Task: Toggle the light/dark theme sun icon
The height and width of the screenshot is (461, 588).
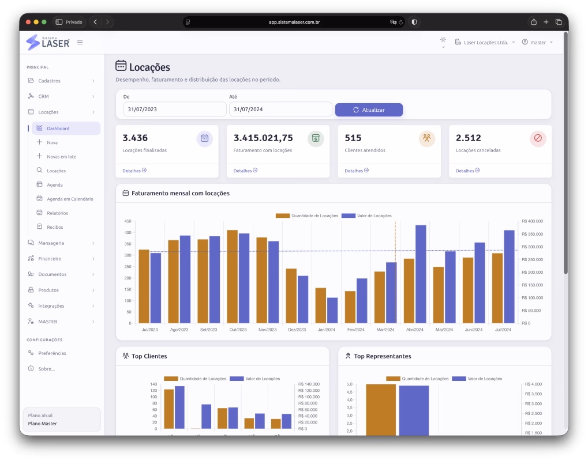Action: point(443,40)
